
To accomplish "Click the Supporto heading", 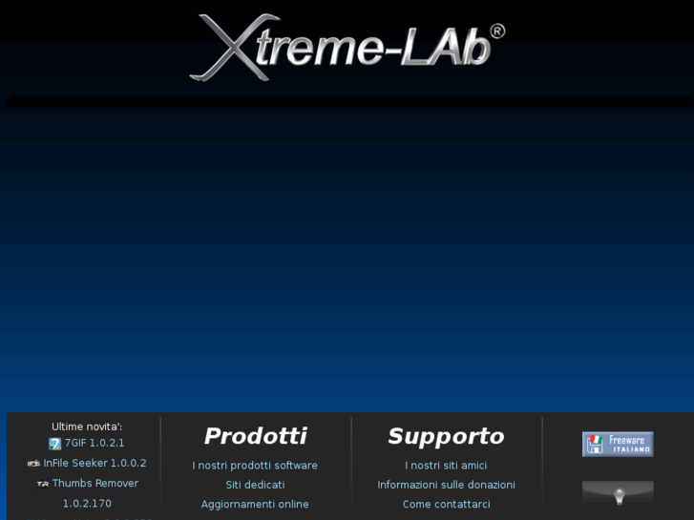I will 446,436.
